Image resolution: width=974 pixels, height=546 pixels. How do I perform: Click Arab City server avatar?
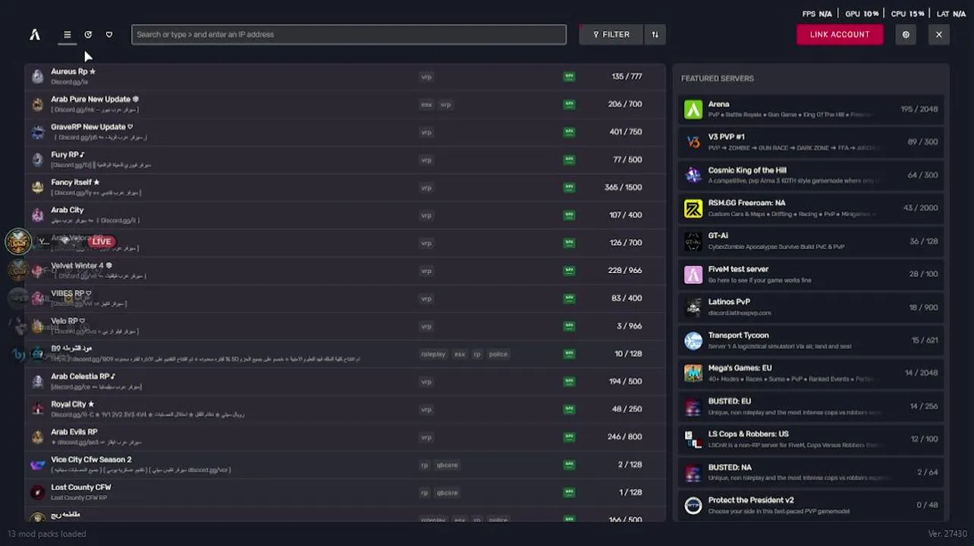38,215
